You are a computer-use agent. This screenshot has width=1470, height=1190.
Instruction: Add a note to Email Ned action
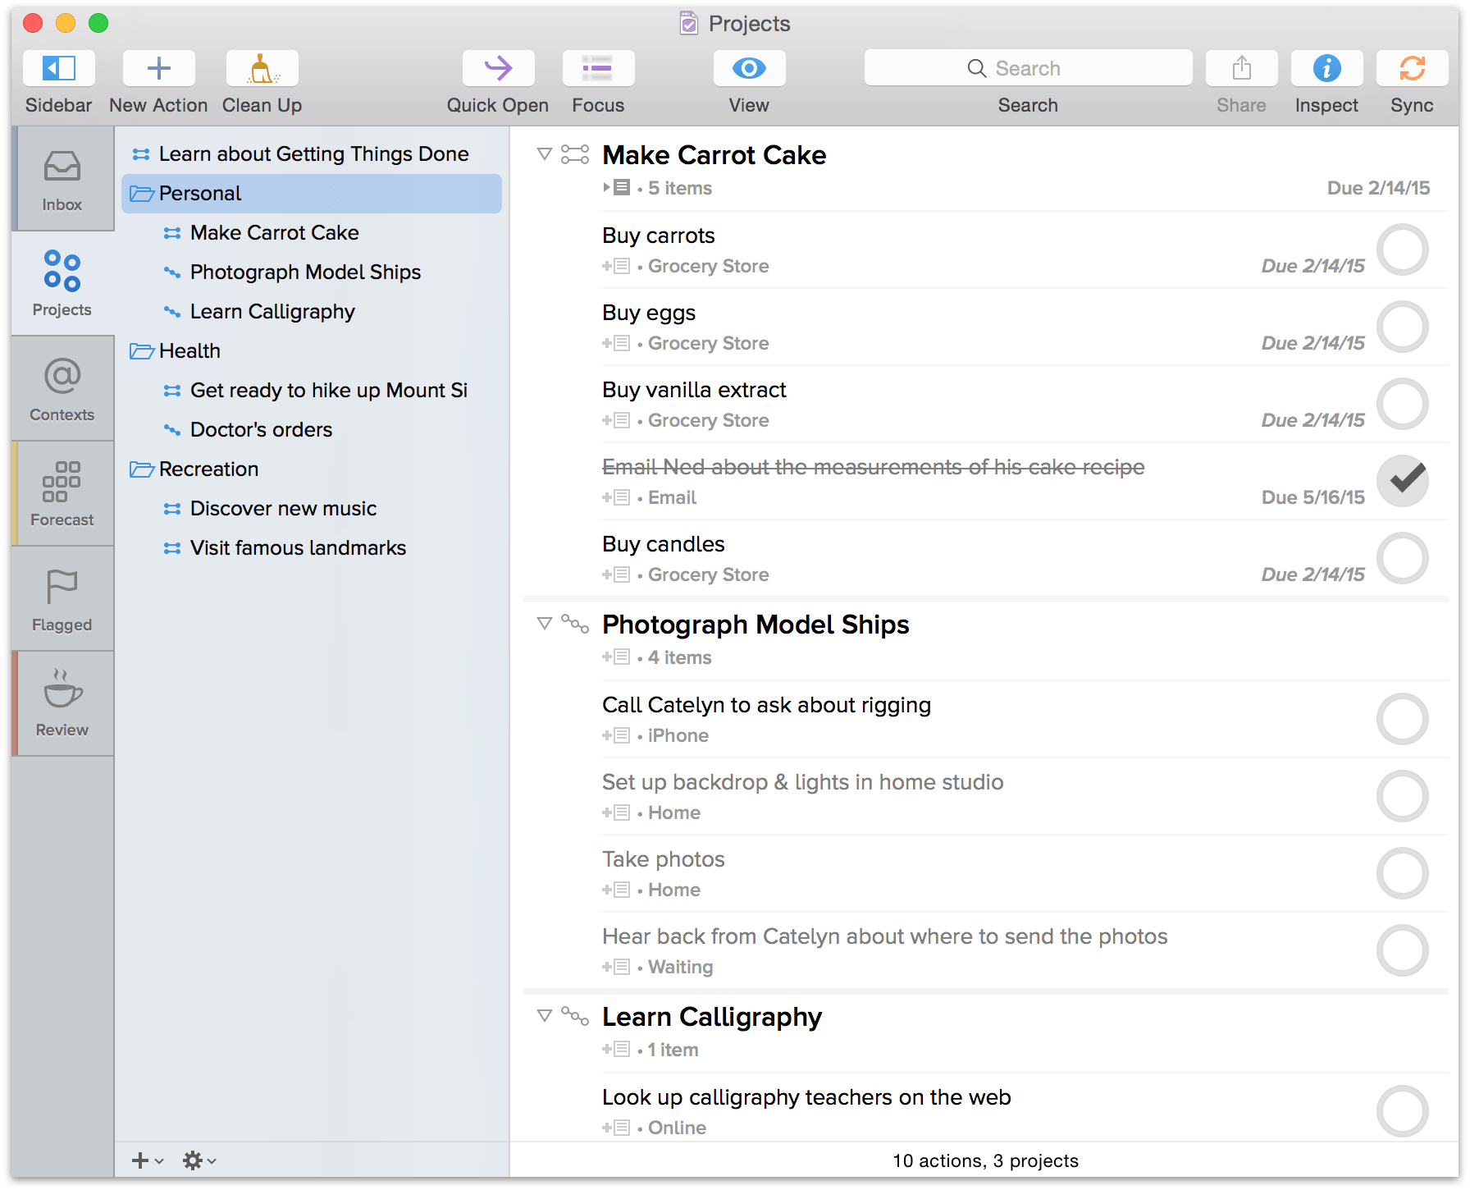[x=616, y=497]
